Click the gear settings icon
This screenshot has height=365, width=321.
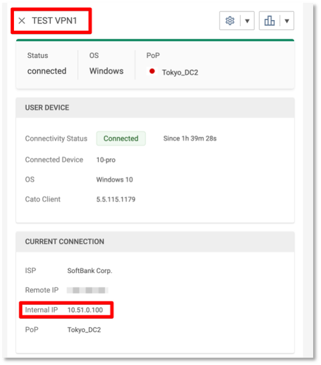point(229,21)
